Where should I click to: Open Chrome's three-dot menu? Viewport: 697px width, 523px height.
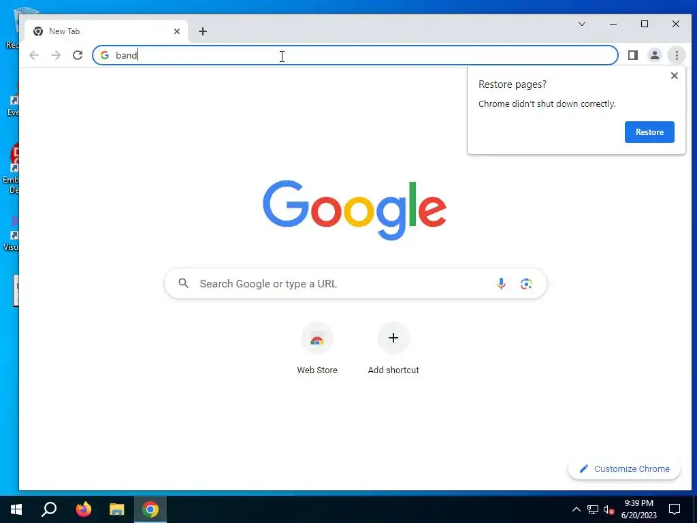point(677,55)
